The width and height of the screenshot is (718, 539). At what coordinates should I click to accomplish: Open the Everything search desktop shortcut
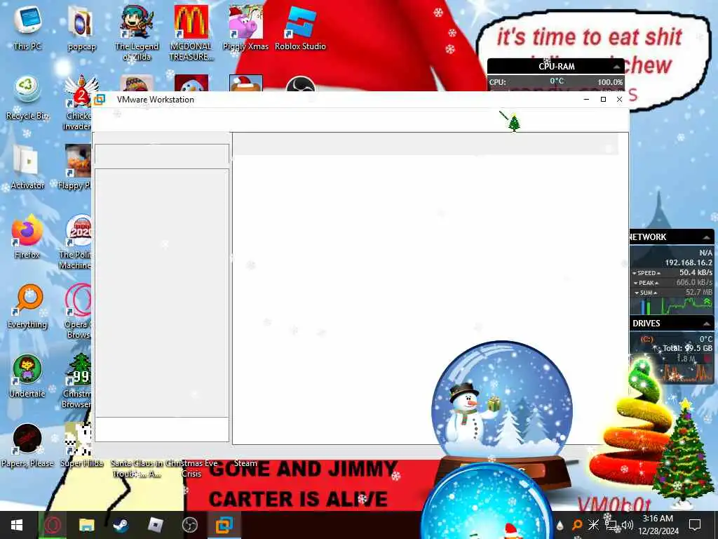pos(27,306)
